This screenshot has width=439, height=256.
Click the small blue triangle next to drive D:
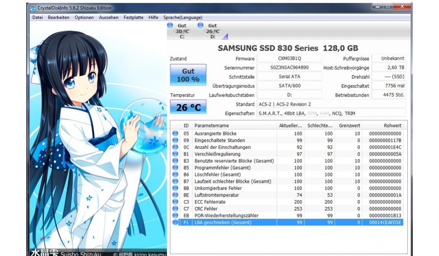coord(225,36)
